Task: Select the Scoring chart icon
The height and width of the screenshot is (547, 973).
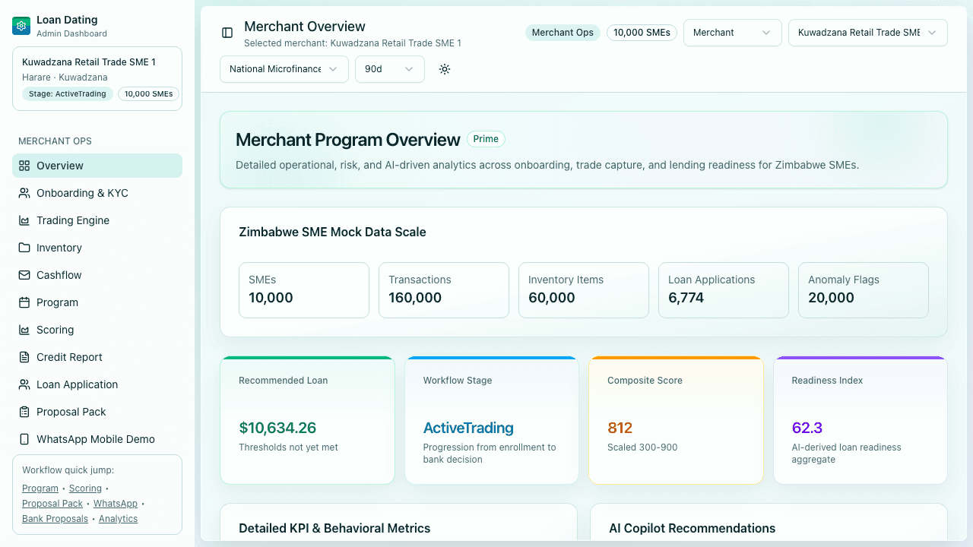Action: click(x=24, y=330)
